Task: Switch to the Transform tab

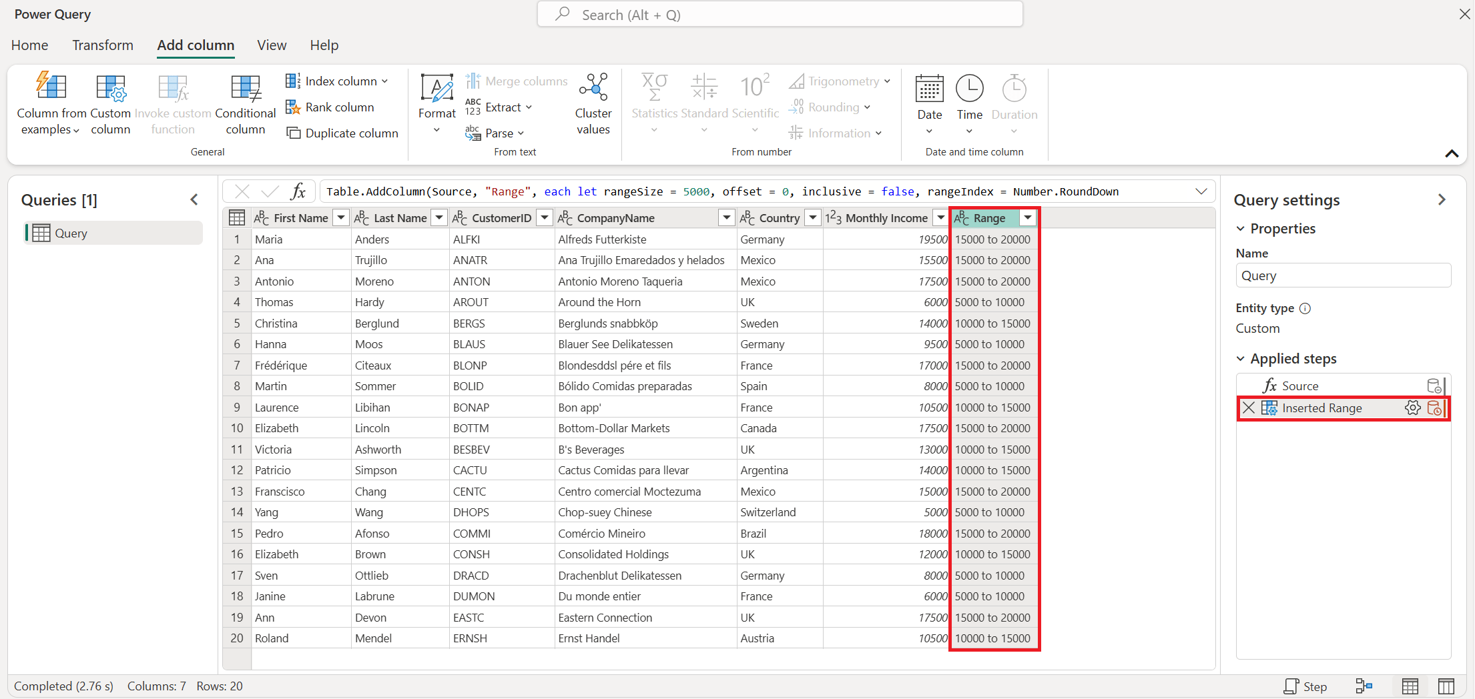Action: [103, 45]
